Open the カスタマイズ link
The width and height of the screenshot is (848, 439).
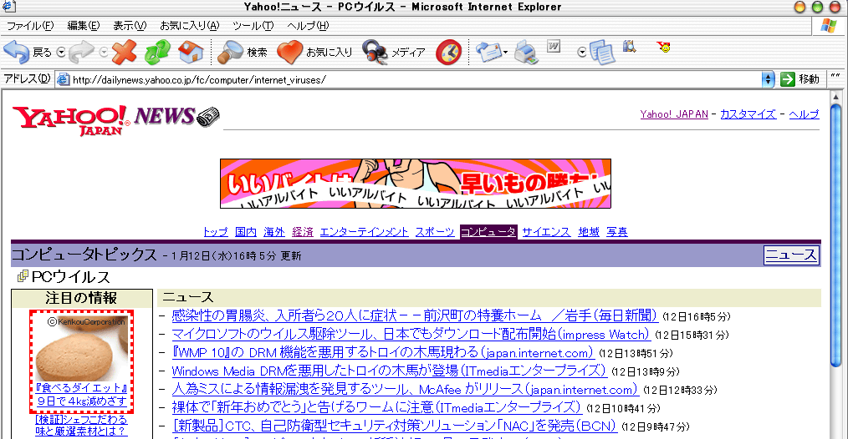coord(748,114)
